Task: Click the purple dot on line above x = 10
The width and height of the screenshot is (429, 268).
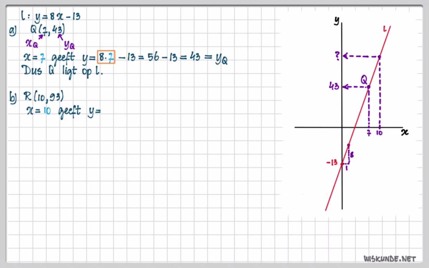Action: click(x=380, y=57)
